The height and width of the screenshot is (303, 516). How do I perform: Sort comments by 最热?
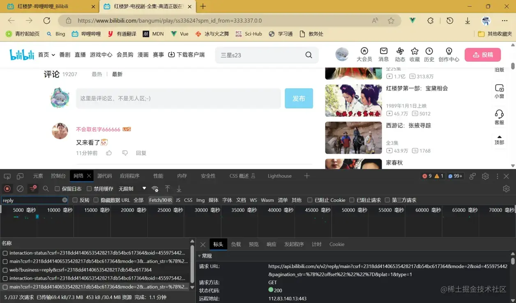97,74
